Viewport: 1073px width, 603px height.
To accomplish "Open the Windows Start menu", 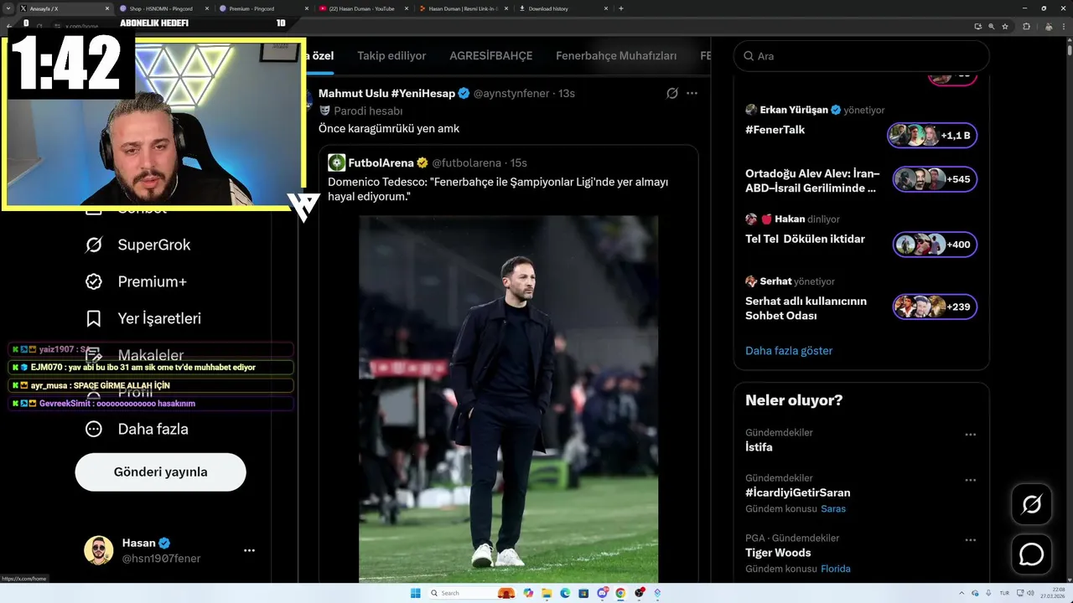I will click(x=415, y=593).
